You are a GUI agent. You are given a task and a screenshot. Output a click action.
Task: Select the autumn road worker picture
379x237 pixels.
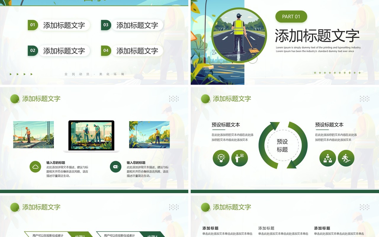[x=149, y=134]
